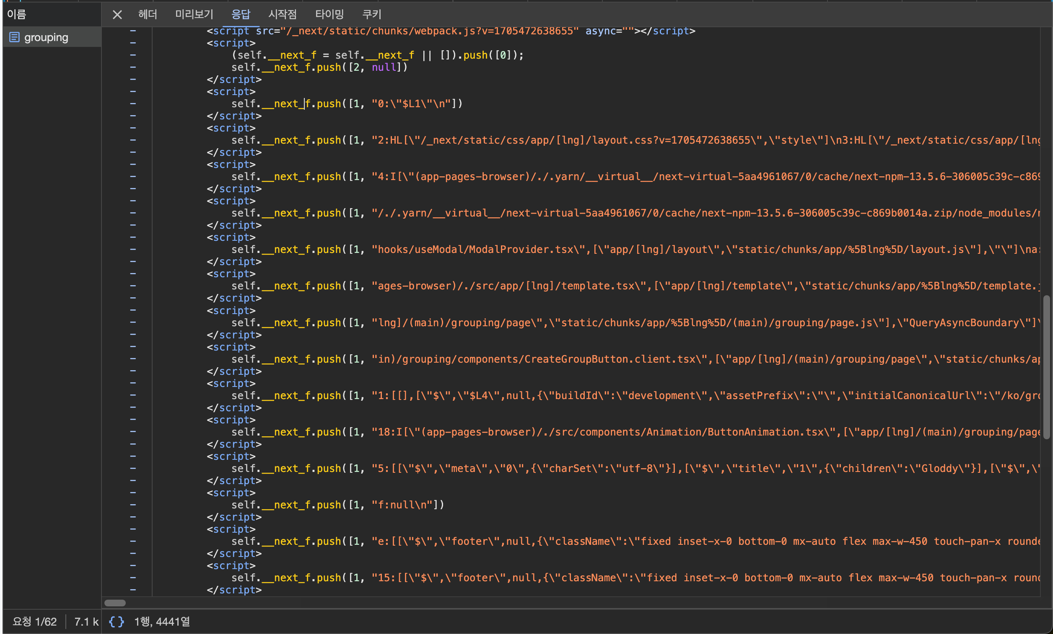
Task: Click the document icon beside grouping
Action: (15, 37)
